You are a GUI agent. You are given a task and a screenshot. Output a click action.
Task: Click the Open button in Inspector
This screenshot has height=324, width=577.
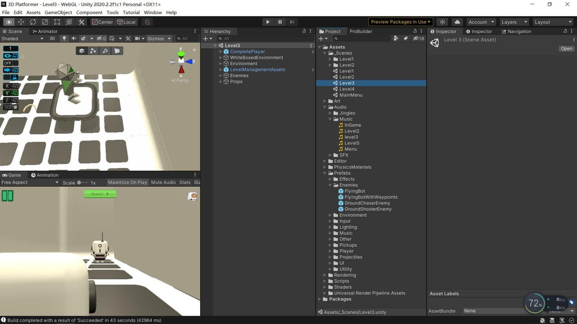567,49
